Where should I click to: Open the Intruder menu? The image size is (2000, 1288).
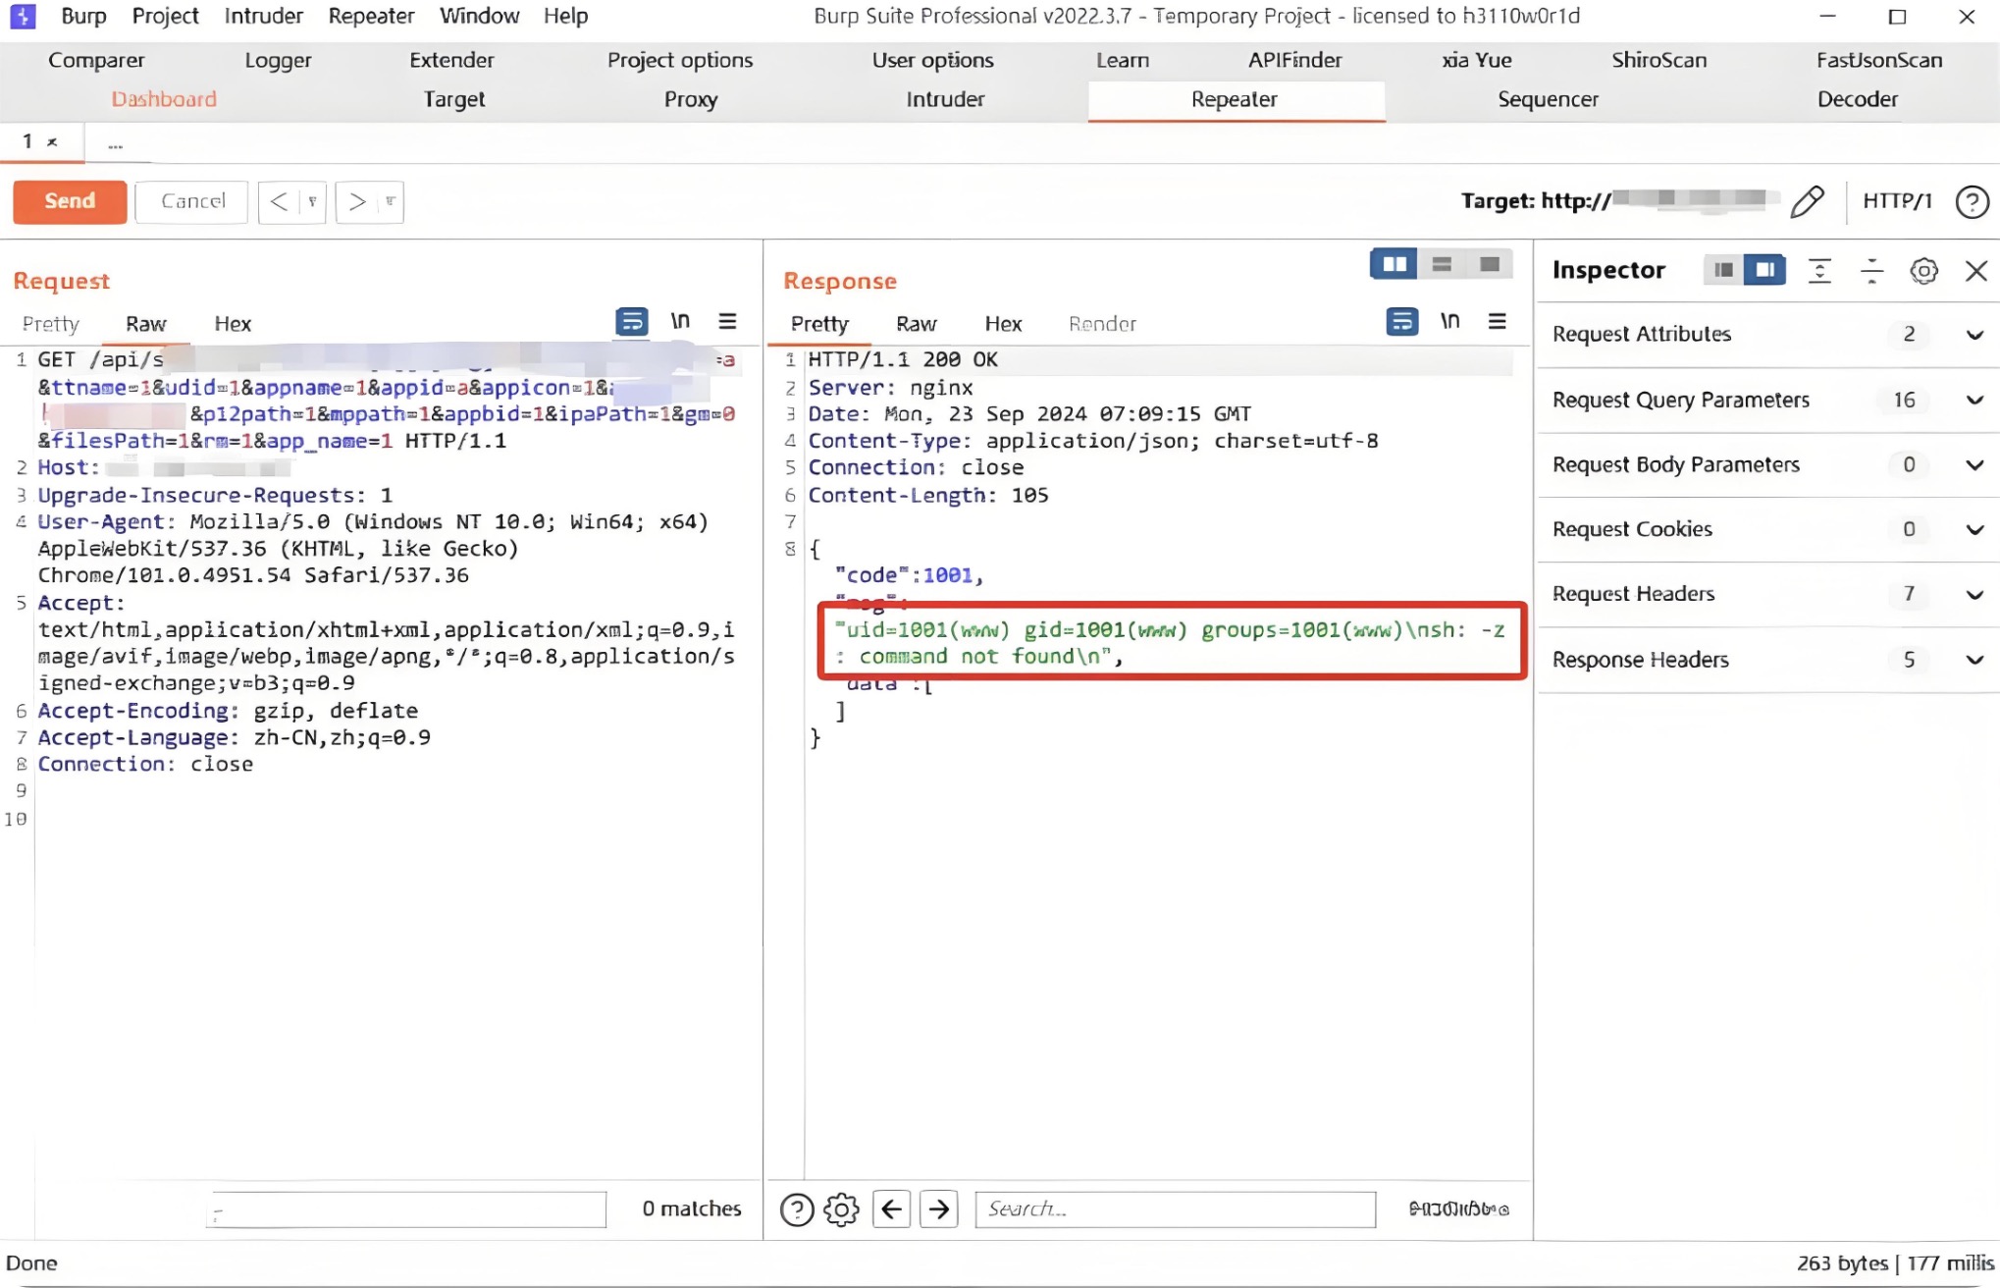(x=263, y=16)
